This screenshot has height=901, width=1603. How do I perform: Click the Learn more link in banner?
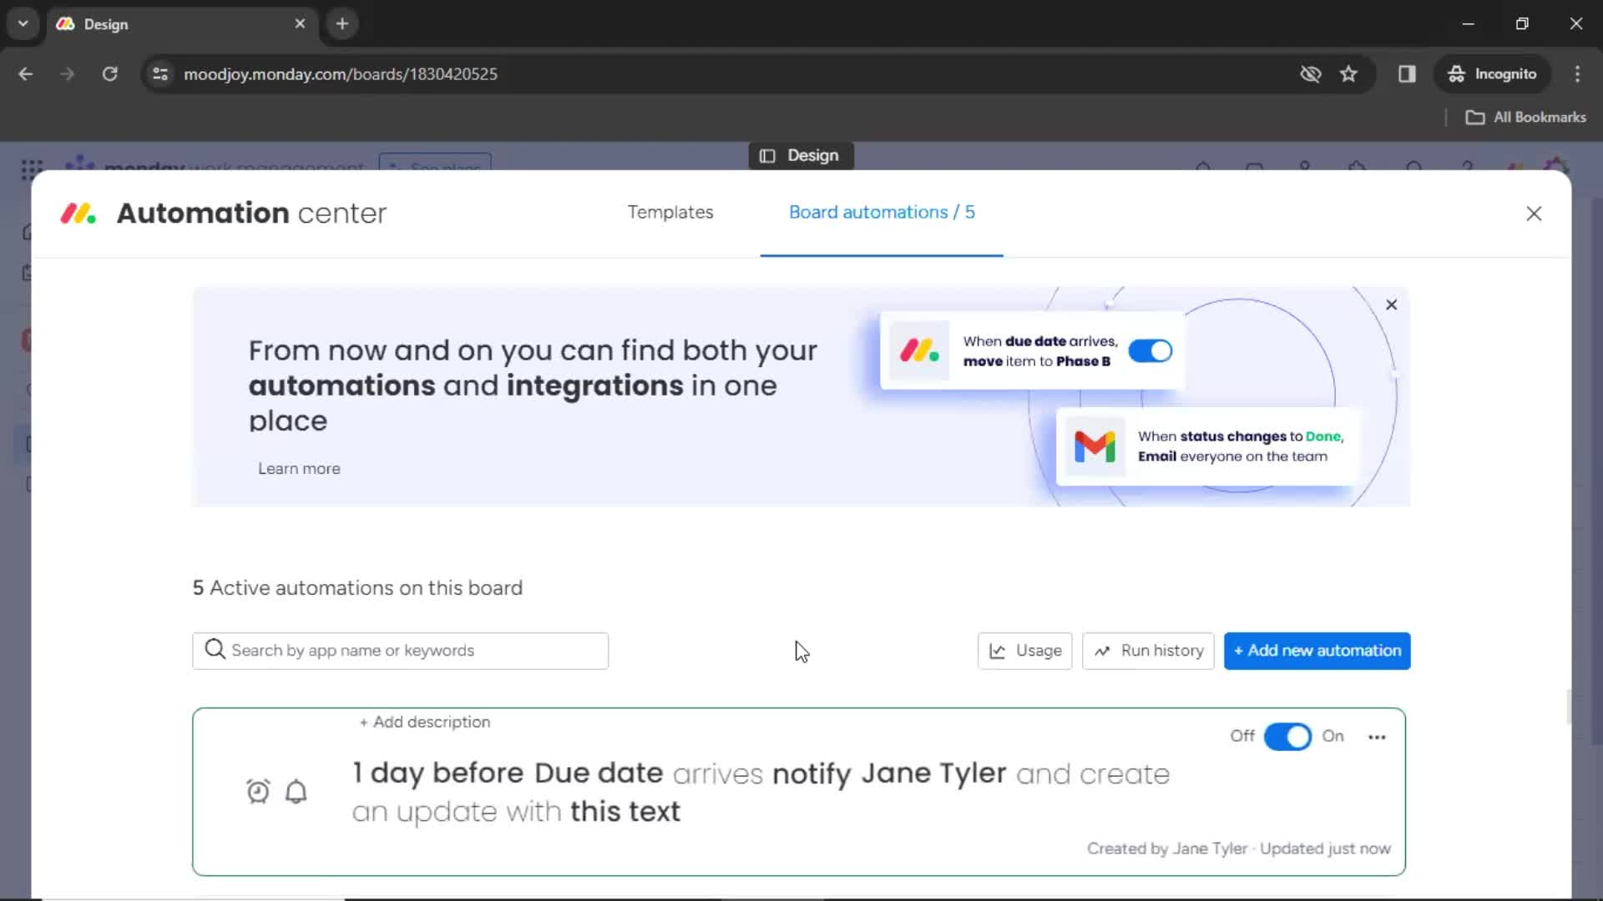click(x=298, y=467)
